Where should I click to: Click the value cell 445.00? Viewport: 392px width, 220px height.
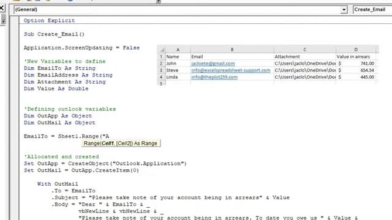tap(356, 77)
